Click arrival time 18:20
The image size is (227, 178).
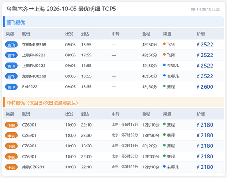86,146
